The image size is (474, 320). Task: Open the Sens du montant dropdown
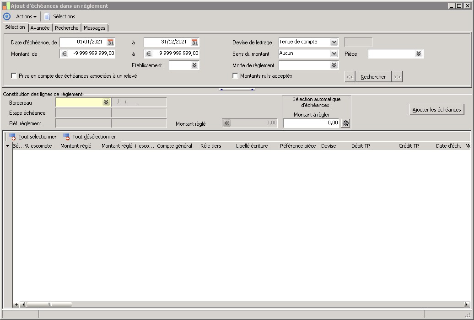pyautogui.click(x=334, y=53)
